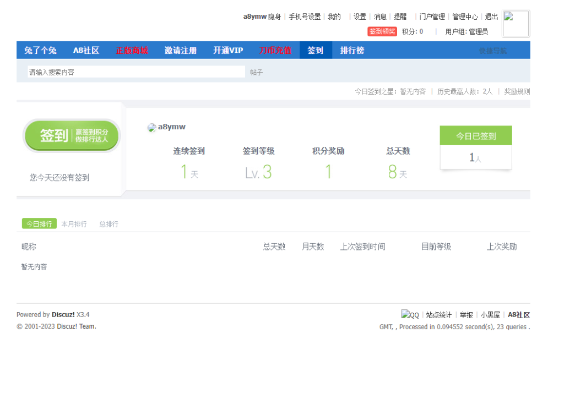
Task: Open 排行榜 navigation item
Action: click(352, 50)
